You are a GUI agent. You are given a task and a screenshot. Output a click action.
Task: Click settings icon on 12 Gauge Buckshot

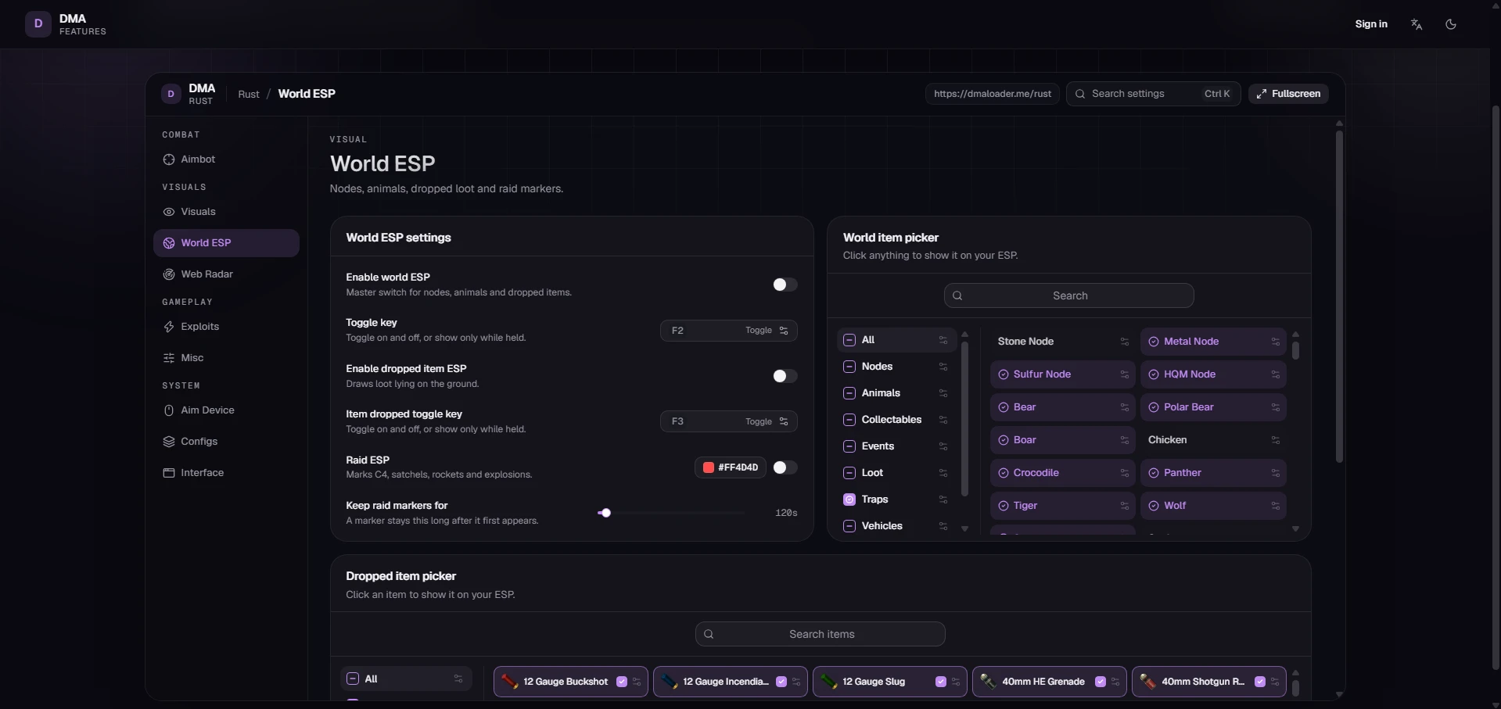pyautogui.click(x=637, y=682)
